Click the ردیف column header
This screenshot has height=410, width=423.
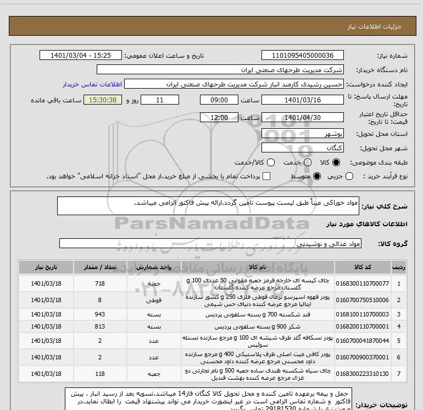click(399, 267)
